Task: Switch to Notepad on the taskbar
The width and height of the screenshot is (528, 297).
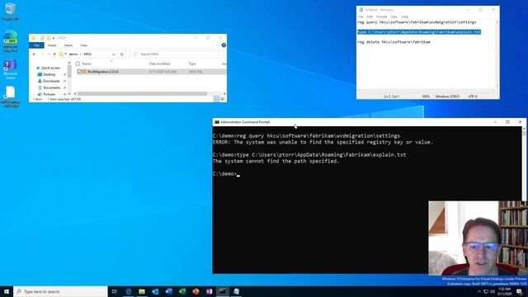Action: click(x=236, y=291)
